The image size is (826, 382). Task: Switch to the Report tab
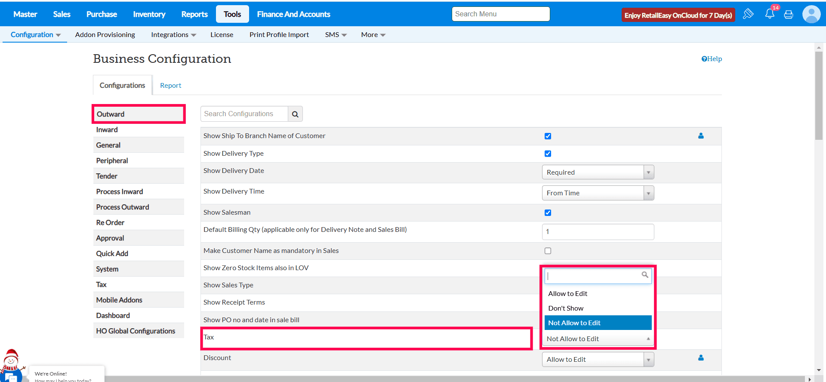pos(170,86)
